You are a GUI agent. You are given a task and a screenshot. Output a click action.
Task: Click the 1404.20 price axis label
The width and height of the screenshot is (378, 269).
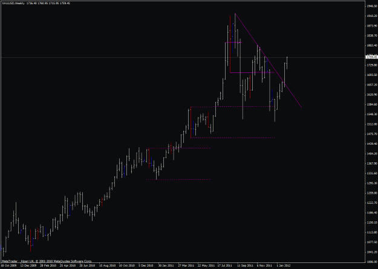click(x=372, y=154)
